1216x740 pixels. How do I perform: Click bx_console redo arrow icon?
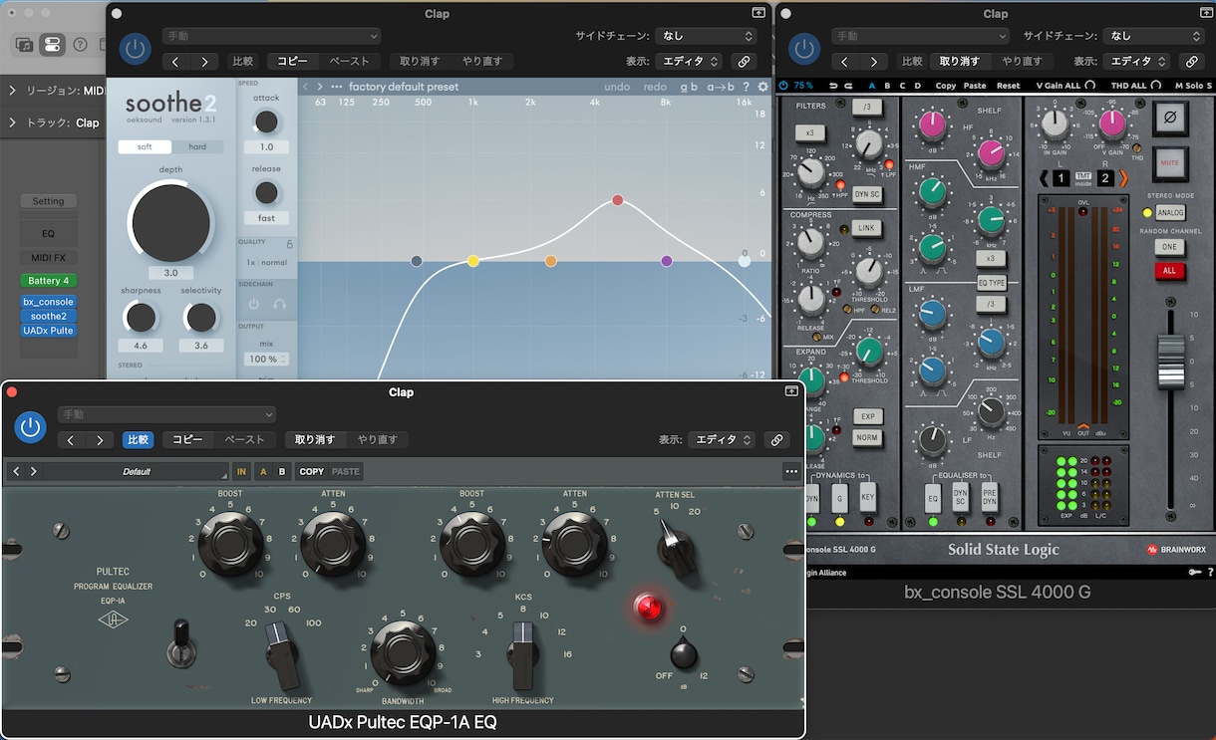coord(848,86)
